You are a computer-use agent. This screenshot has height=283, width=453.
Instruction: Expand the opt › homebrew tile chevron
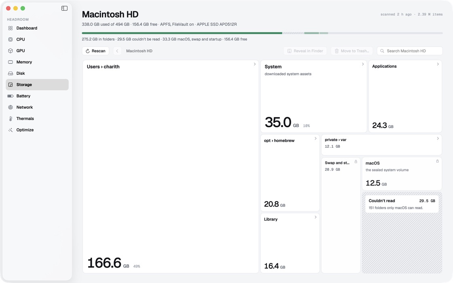click(x=315, y=138)
